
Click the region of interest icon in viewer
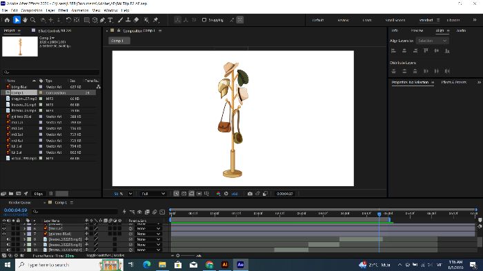(199, 194)
